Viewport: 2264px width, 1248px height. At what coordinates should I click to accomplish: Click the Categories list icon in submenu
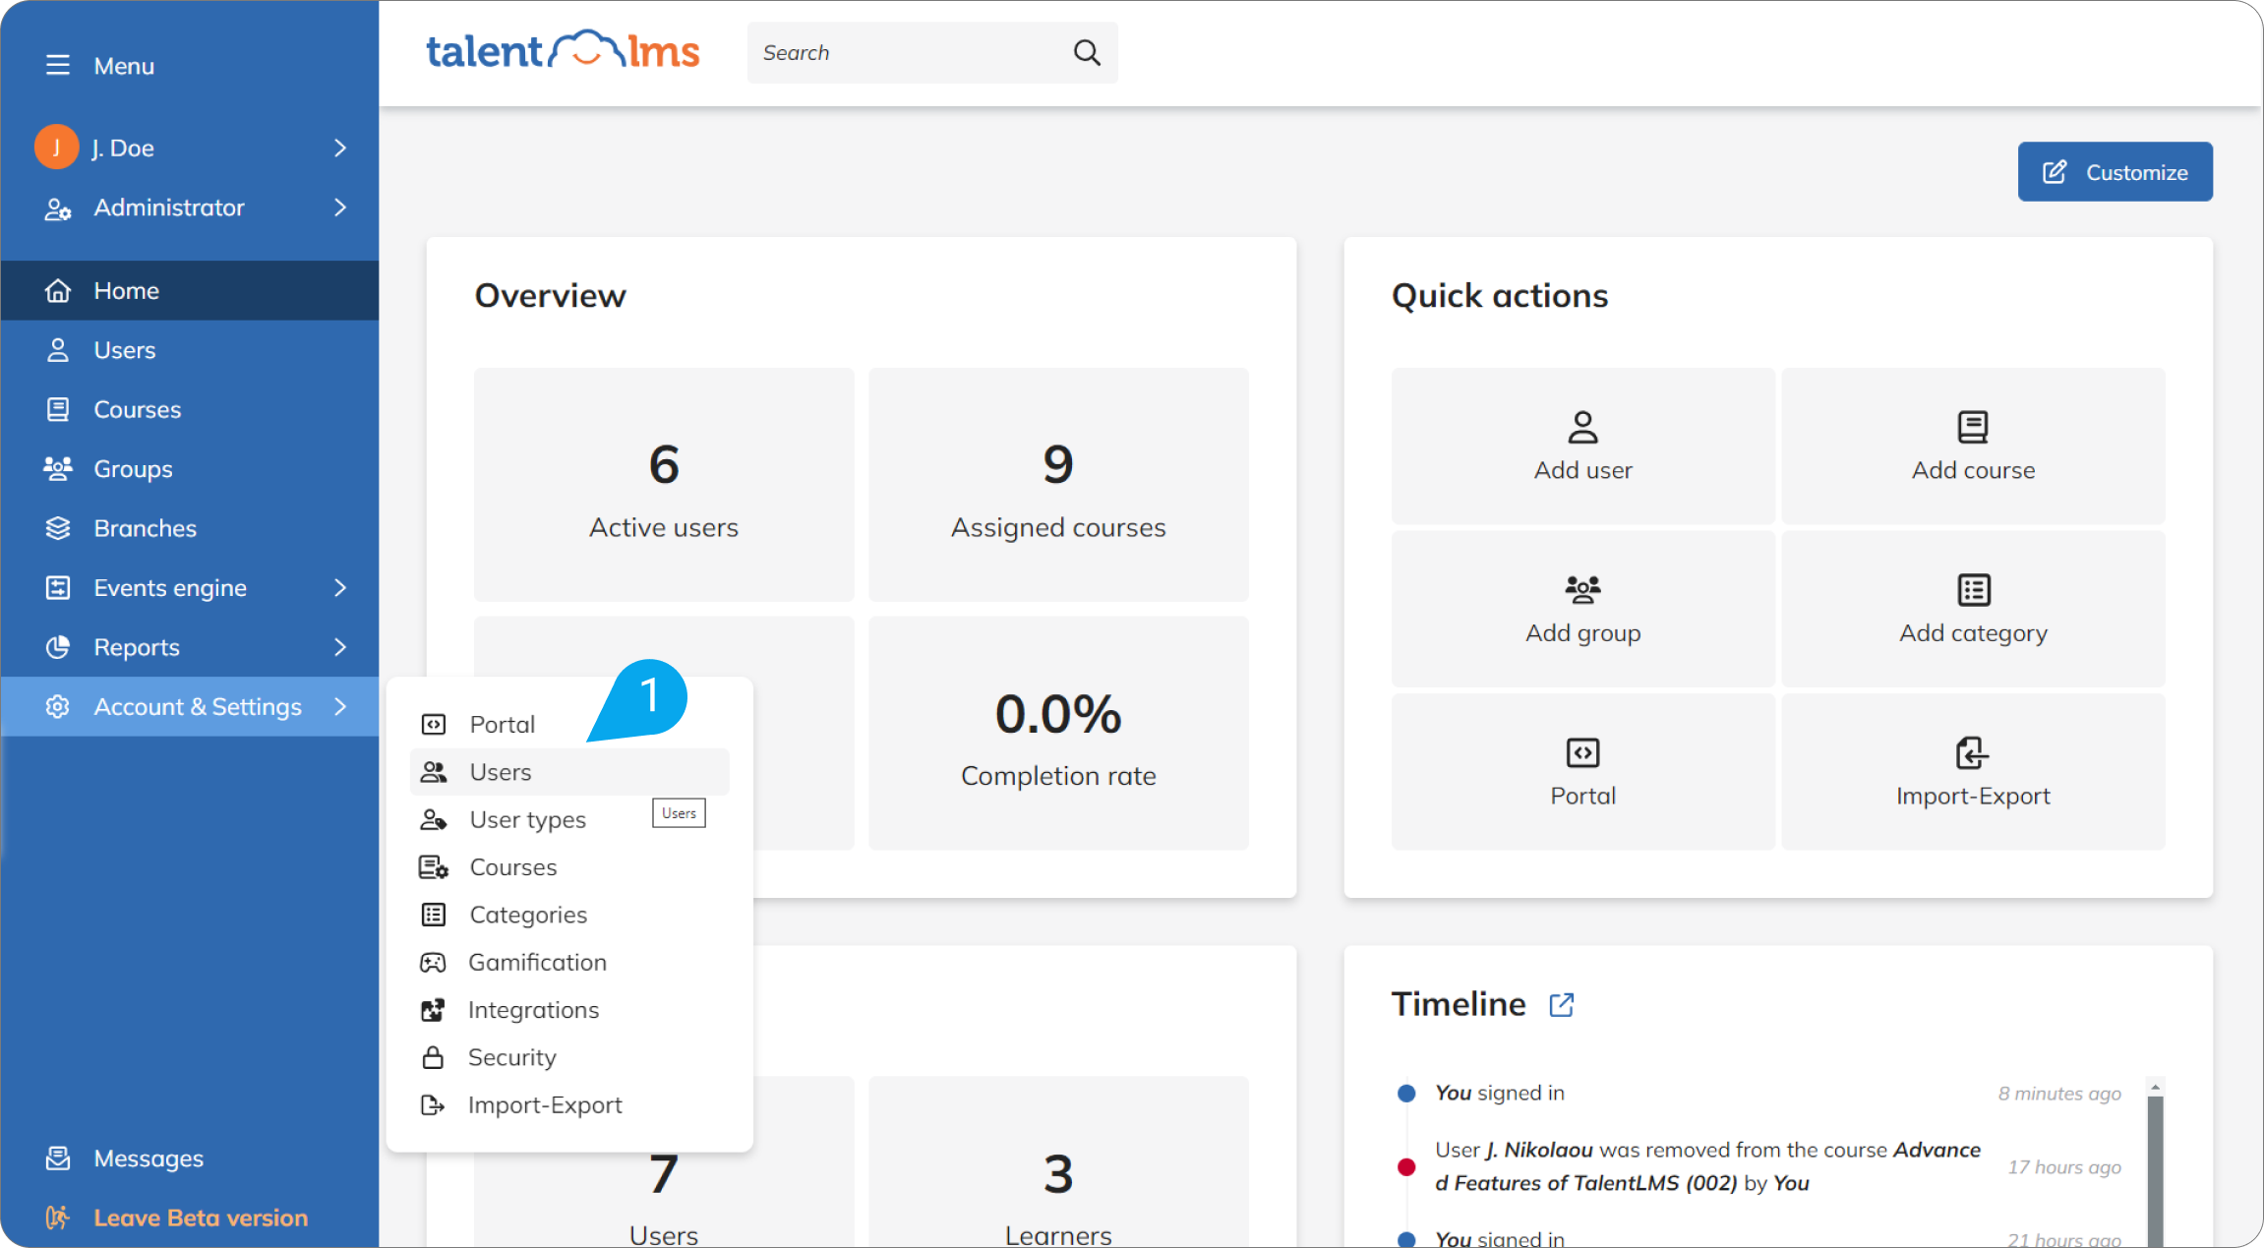coord(434,915)
